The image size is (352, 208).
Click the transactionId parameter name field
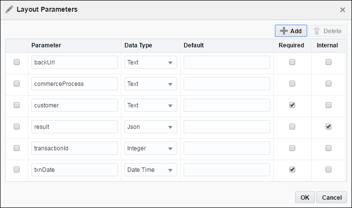click(x=74, y=148)
